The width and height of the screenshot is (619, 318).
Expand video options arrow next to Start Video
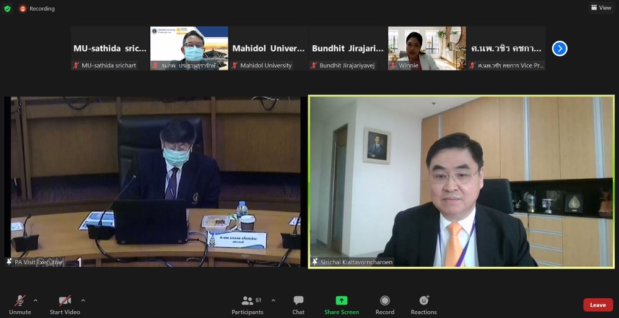pyautogui.click(x=83, y=301)
